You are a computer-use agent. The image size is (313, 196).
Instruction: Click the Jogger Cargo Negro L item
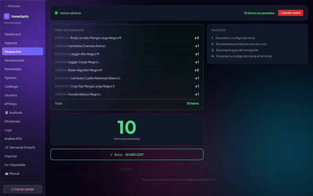click(127, 62)
